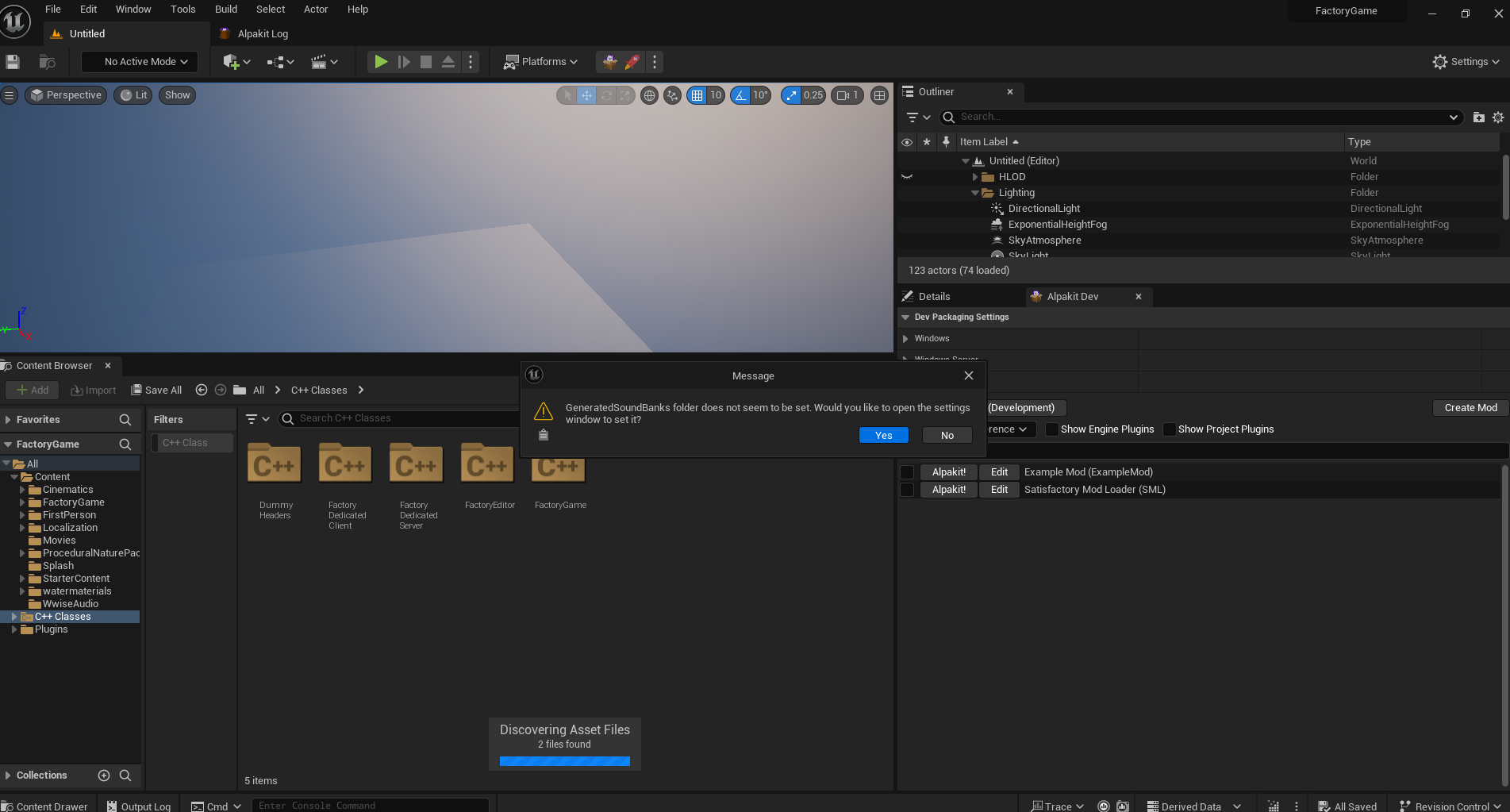Screen dimensions: 1510x812
Task: Expand the Windows packaging settings row
Action: pyautogui.click(x=905, y=339)
